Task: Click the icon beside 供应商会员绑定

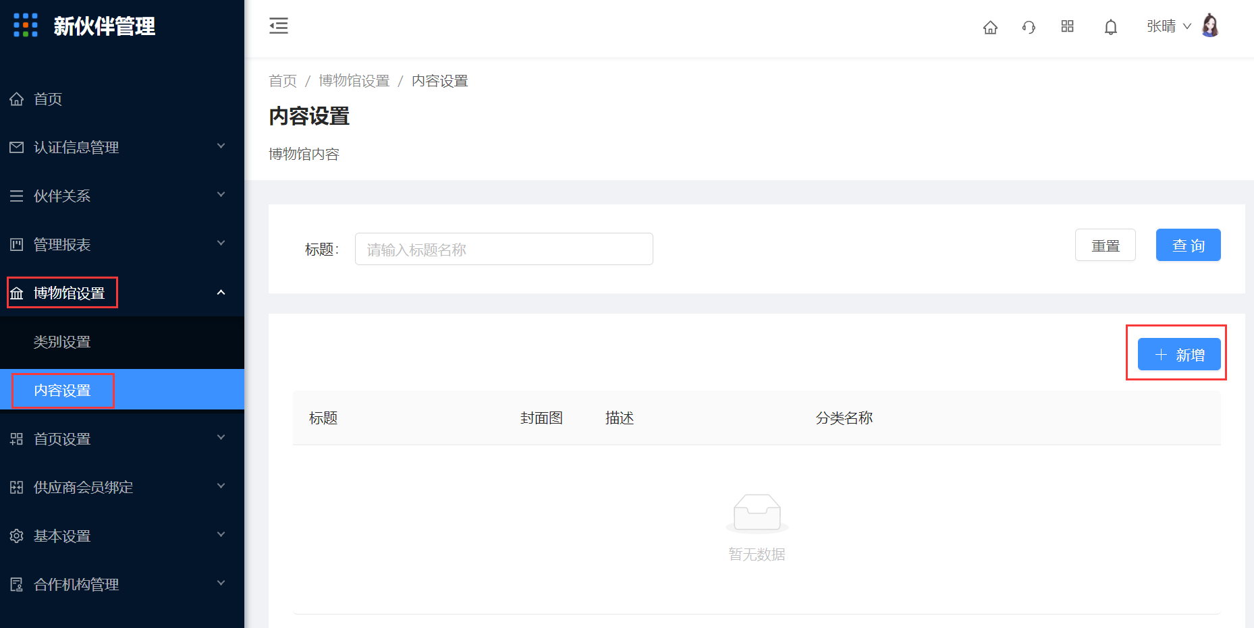Action: 17,488
